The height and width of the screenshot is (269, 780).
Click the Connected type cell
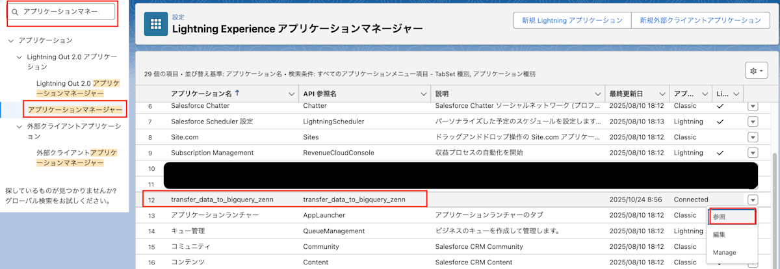pyautogui.click(x=691, y=199)
